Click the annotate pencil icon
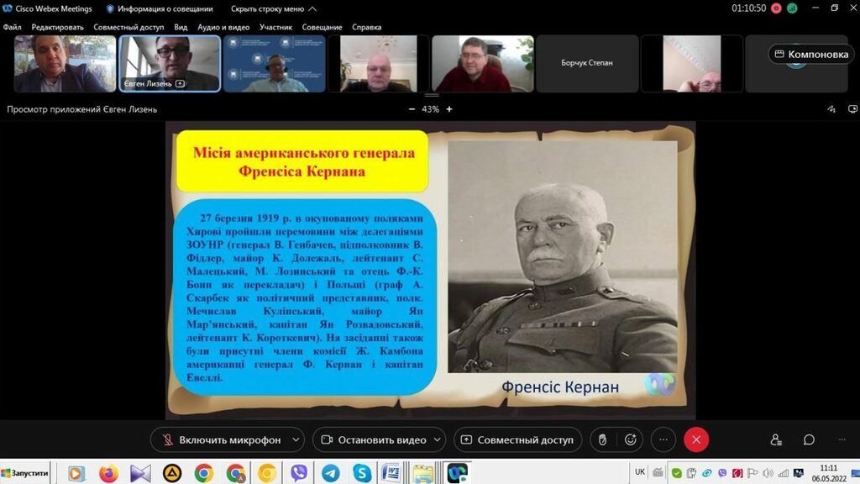This screenshot has height=484, width=860. click(x=831, y=109)
